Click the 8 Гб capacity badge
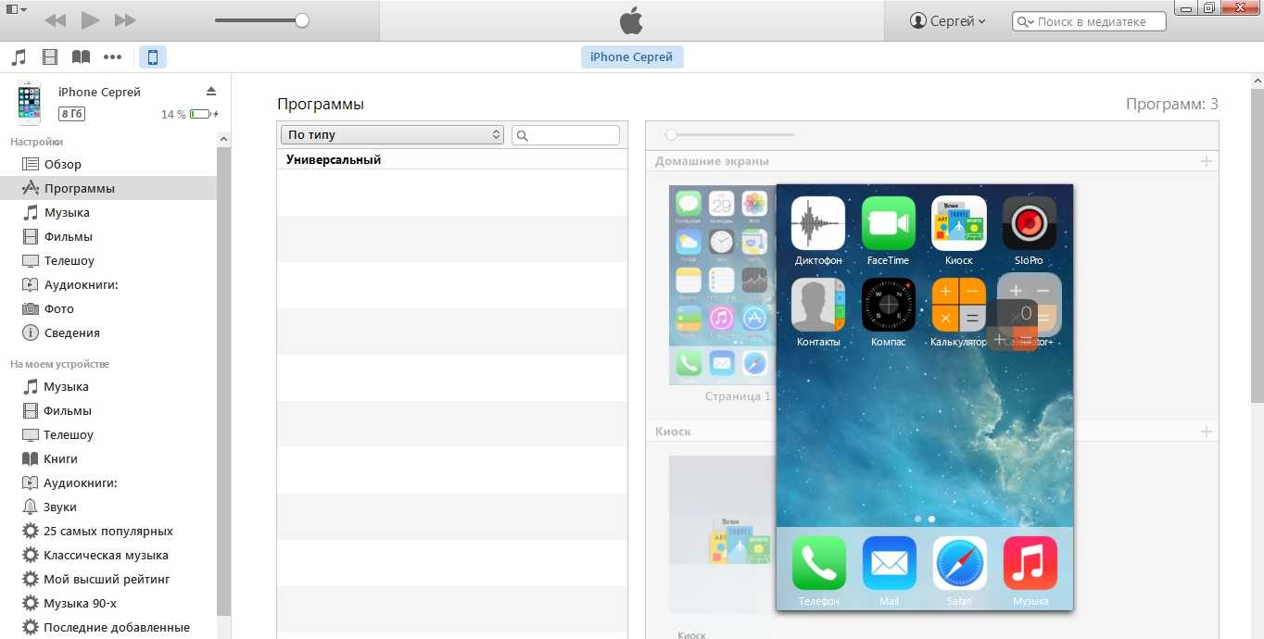This screenshot has width=1264, height=639. click(71, 114)
